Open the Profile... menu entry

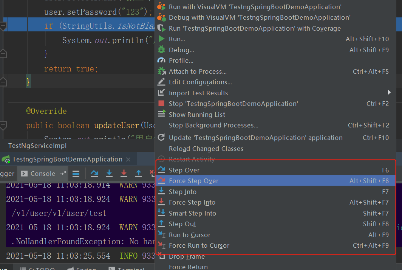pos(275,61)
